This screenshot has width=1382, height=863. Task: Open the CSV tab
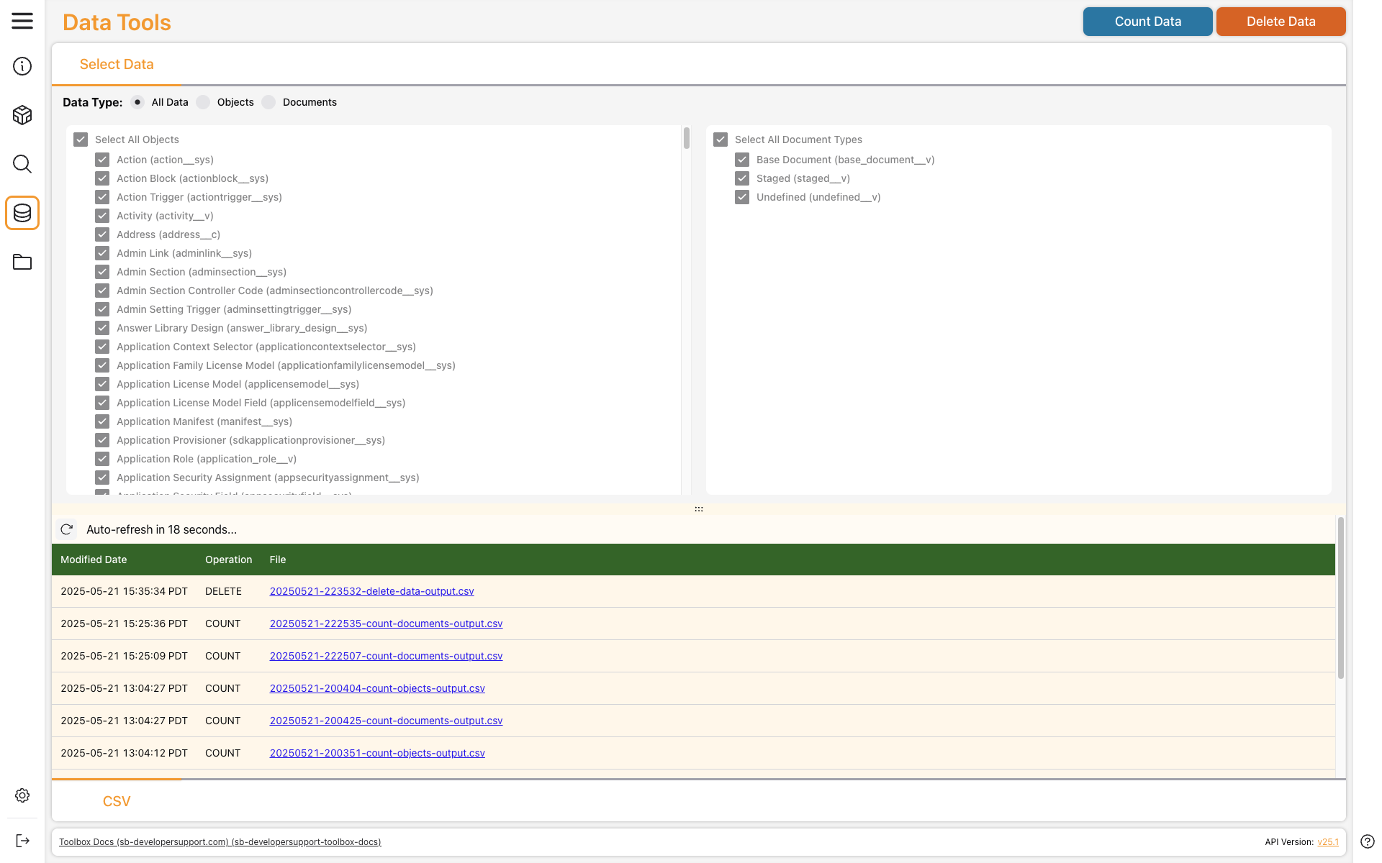tap(117, 801)
